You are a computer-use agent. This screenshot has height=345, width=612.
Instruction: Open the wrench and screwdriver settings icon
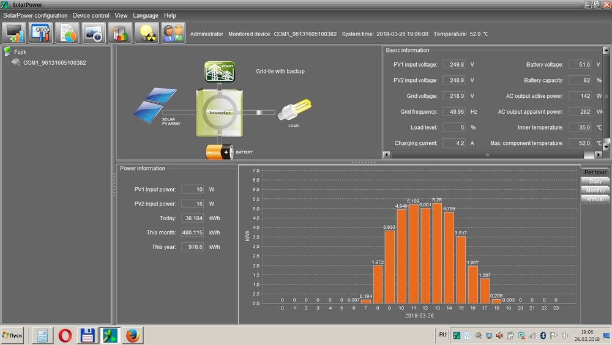point(41,33)
